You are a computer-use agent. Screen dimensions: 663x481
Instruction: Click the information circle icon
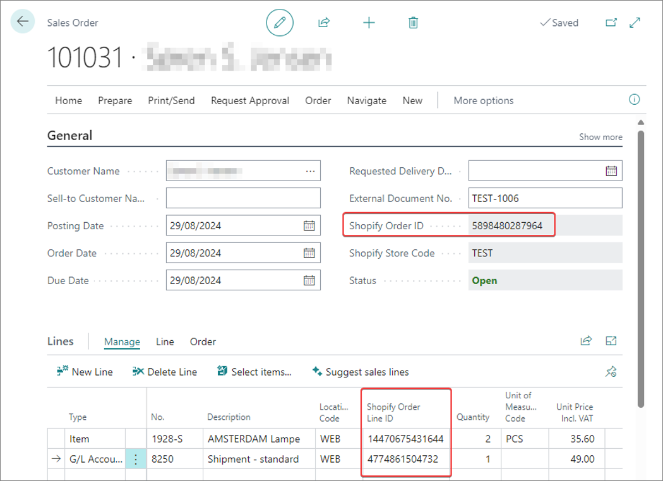[x=634, y=99]
